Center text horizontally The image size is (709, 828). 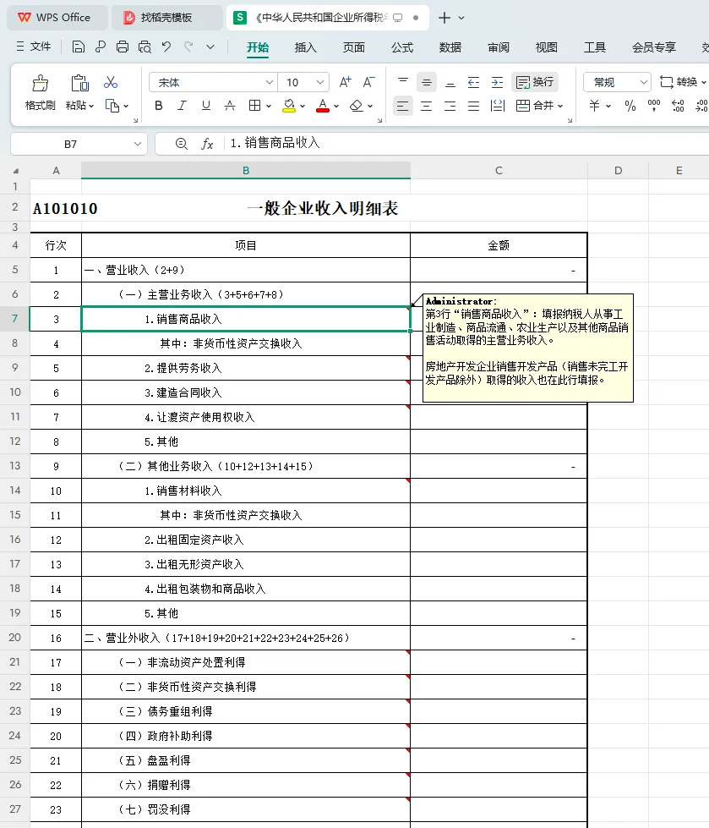click(x=426, y=106)
